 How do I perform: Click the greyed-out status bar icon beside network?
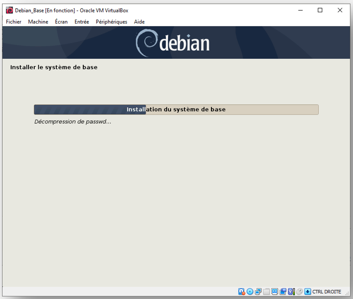click(266, 291)
